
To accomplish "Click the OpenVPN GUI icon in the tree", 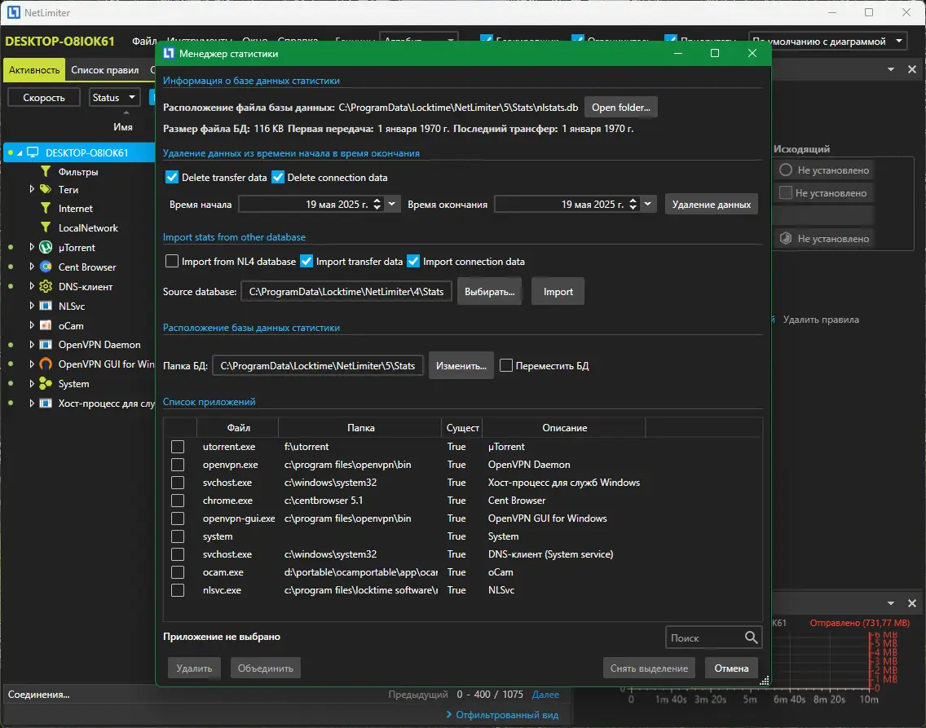I will (x=46, y=364).
